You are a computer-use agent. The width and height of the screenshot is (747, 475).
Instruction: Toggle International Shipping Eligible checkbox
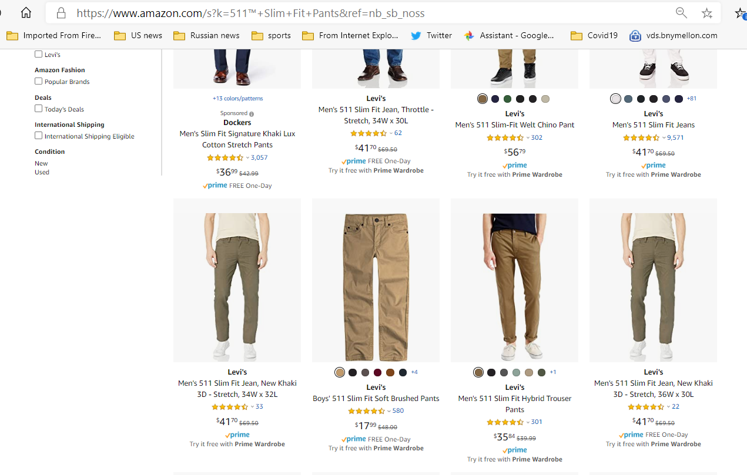click(38, 136)
